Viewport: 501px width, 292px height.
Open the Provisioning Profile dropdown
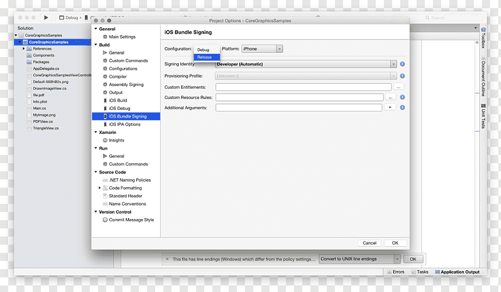[306, 76]
